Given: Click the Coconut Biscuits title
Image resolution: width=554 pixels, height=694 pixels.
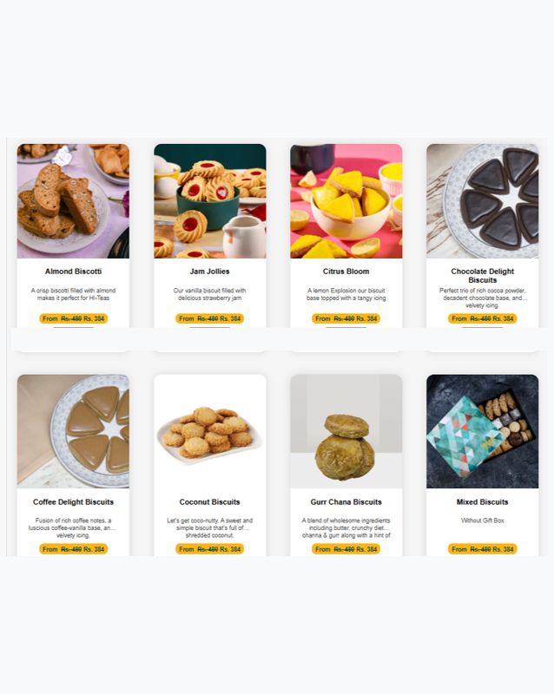Looking at the screenshot, I should tap(209, 502).
